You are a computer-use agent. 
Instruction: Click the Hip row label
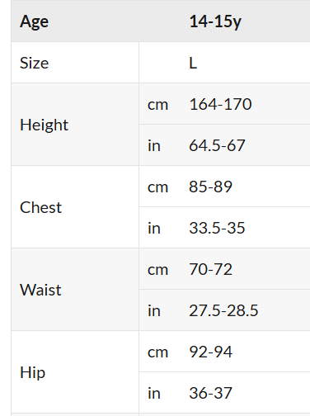(x=32, y=373)
